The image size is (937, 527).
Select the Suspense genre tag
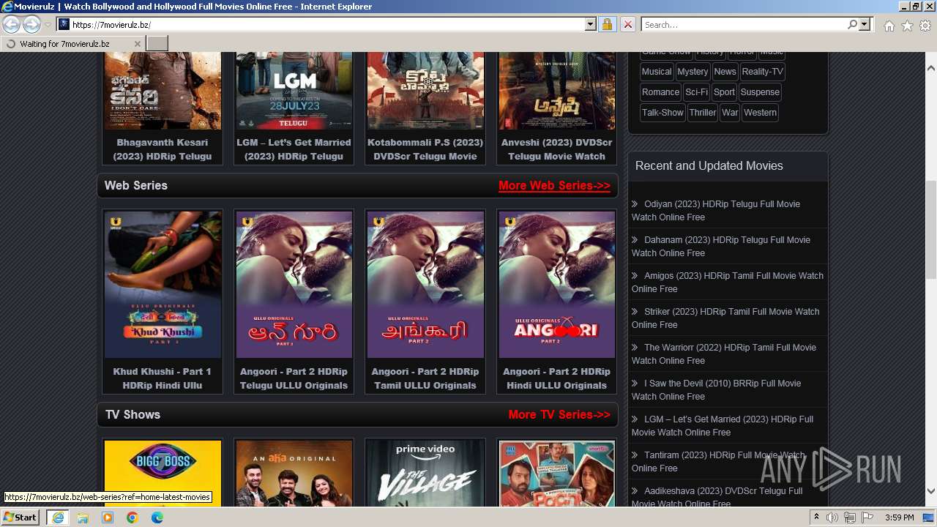[760, 92]
